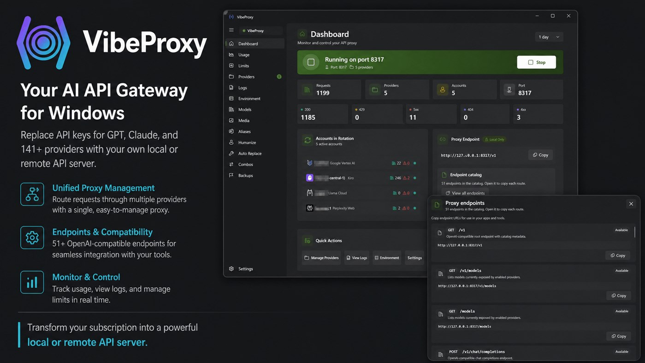
Task: Click the Local Only badge
Action: point(495,139)
